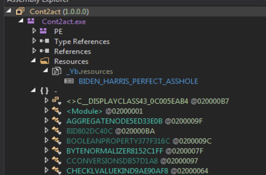Screen dimensions: 266x175
Task: Expand the <Module> class arrow
Action: 46,110
